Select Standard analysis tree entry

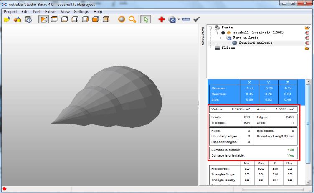pyautogui.click(x=255, y=43)
